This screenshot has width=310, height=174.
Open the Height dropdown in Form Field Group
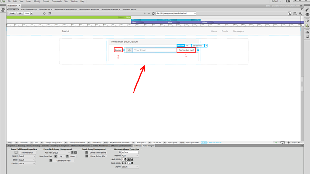pyautogui.click(x=27, y=156)
